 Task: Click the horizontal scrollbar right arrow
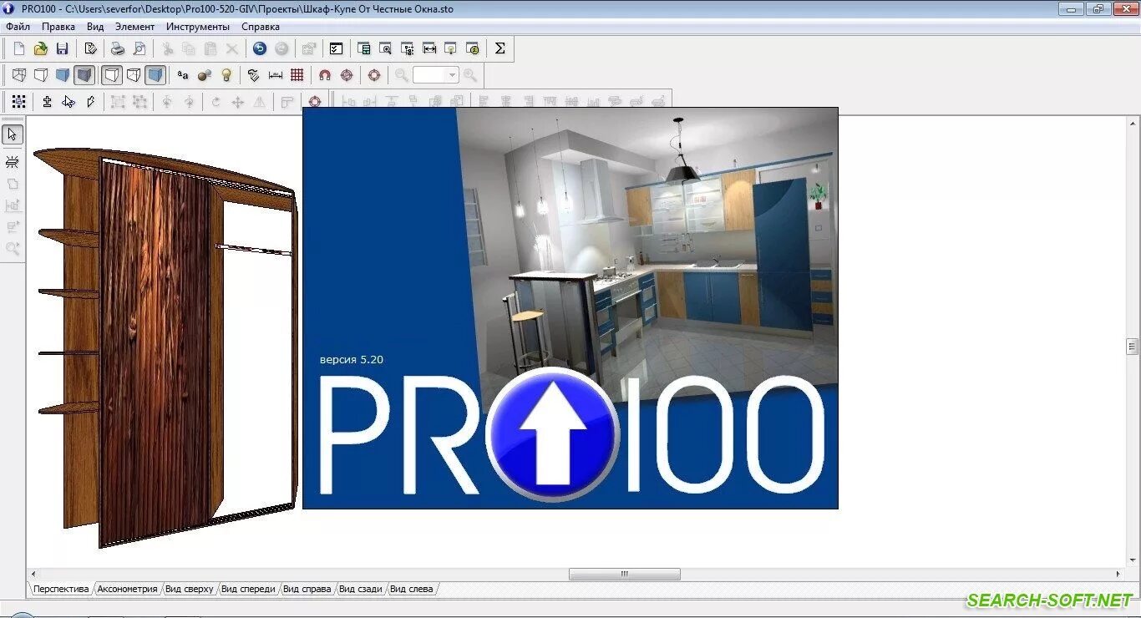(x=1118, y=574)
